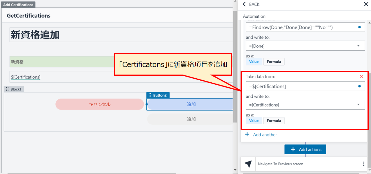Close the Automation panel with the X
Image resolution: width=371 pixels, height=174 pixels.
pos(366,4)
